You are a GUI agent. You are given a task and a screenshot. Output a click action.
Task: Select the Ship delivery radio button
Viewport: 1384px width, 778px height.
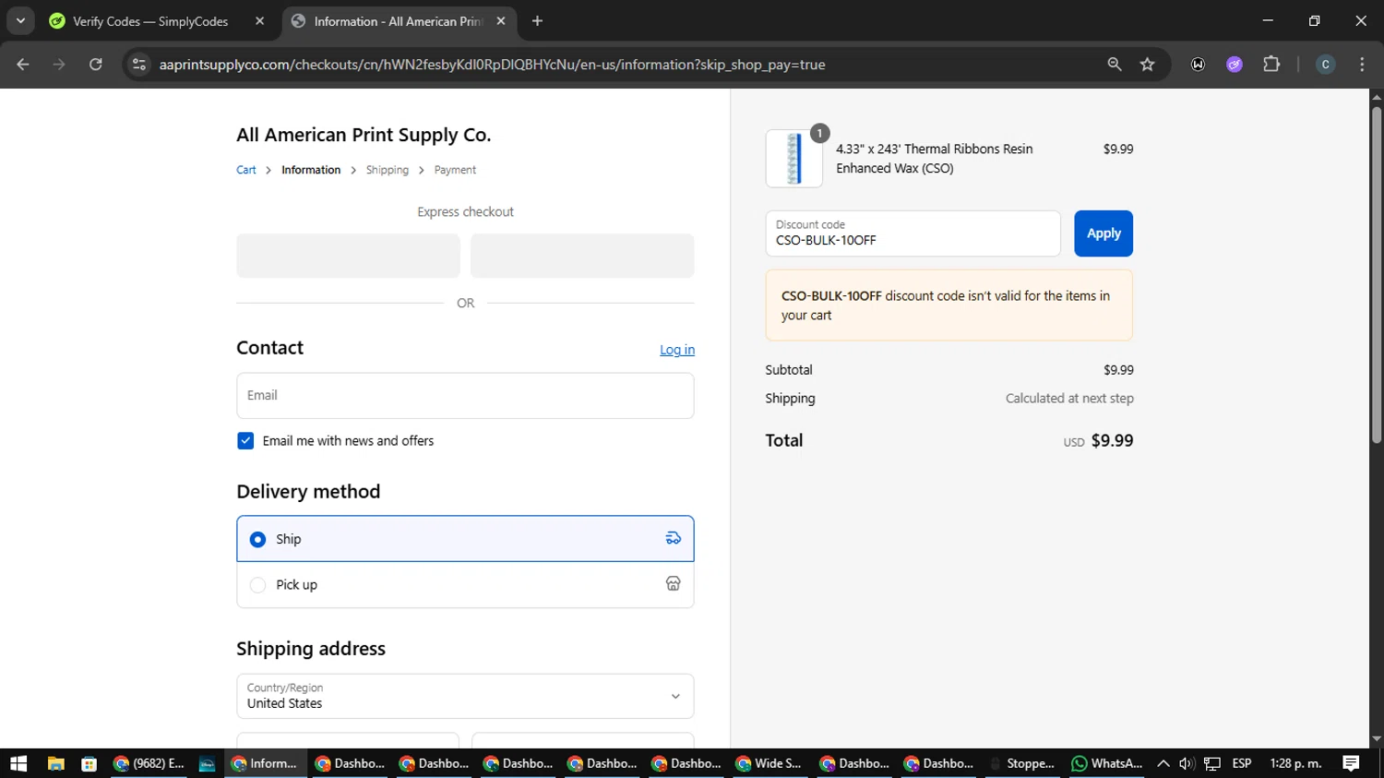[x=258, y=539]
